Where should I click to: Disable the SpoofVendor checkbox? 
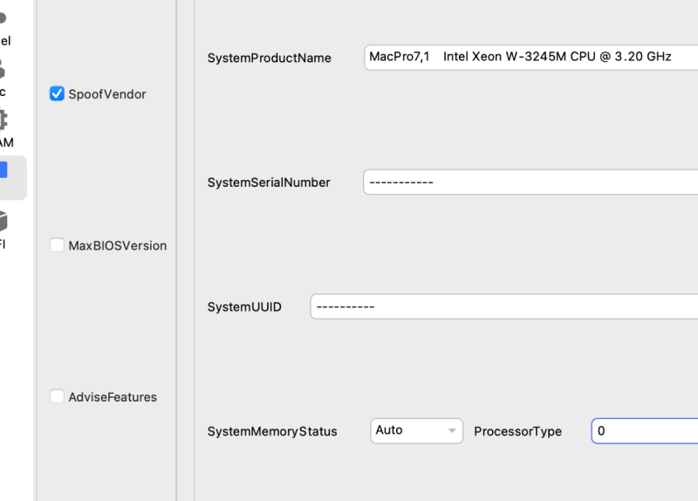click(58, 94)
